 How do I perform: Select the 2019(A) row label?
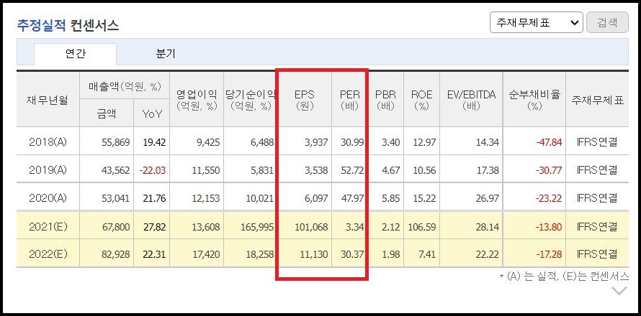click(x=48, y=170)
